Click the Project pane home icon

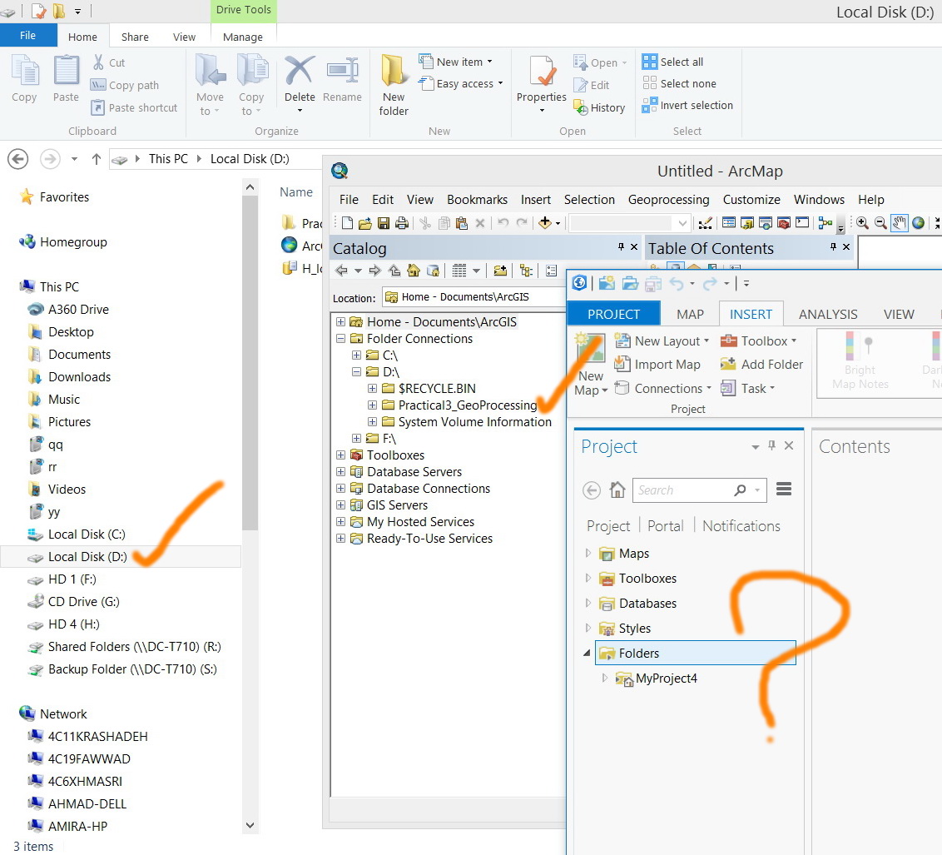point(617,490)
